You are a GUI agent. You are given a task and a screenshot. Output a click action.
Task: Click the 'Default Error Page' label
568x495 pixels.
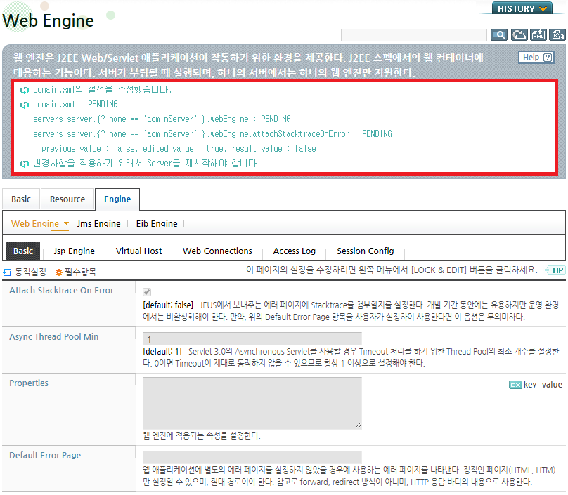[45, 455]
